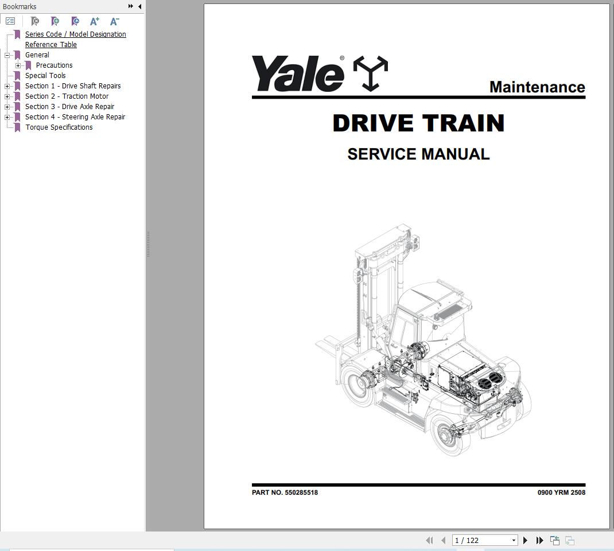This screenshot has width=614, height=551.
Task: Open Section 3 - Drive Axle Repair bookmark
Action: [69, 107]
